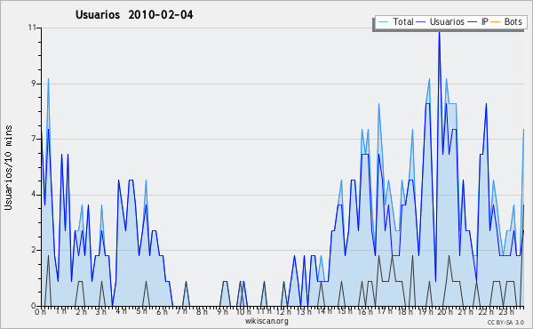Select the 'Bots' legend entry
Viewport: 533px width, 329px height.
pyautogui.click(x=506, y=22)
